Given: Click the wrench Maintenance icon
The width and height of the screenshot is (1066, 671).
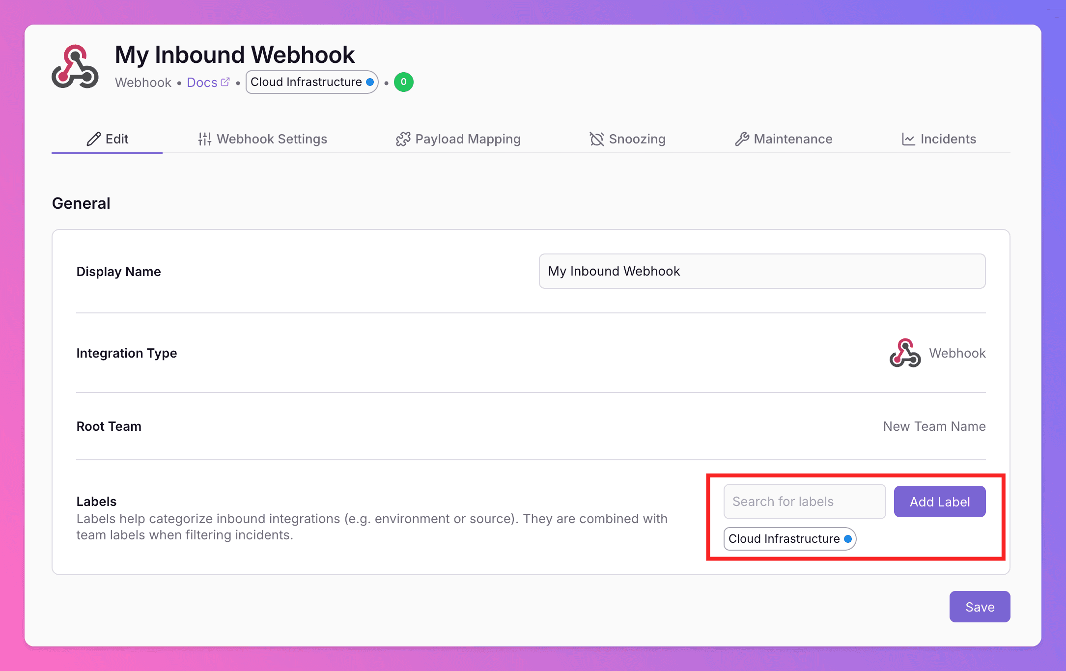Looking at the screenshot, I should [x=742, y=139].
